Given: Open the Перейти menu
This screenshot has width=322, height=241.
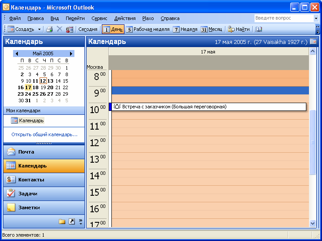Looking at the screenshot, I should (x=75, y=18).
